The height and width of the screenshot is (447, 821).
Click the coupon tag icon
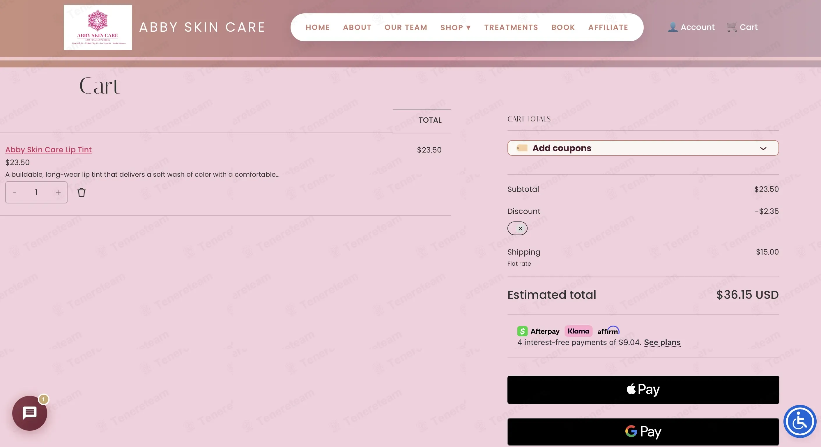(x=522, y=148)
